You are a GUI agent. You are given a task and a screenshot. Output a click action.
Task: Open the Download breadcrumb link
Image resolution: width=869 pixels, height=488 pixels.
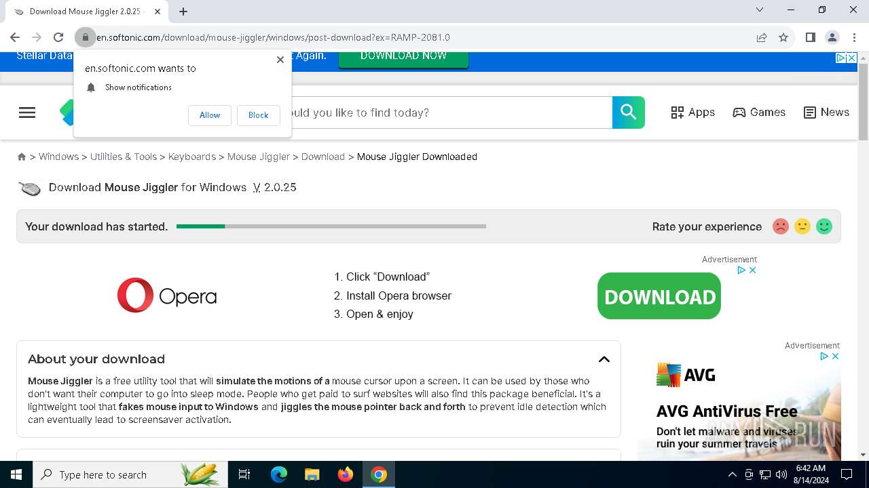323,157
